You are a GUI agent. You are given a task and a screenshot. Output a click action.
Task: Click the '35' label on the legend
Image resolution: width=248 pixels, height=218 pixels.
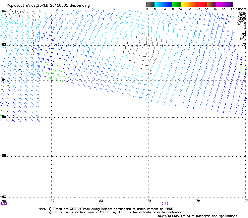(206, 9)
